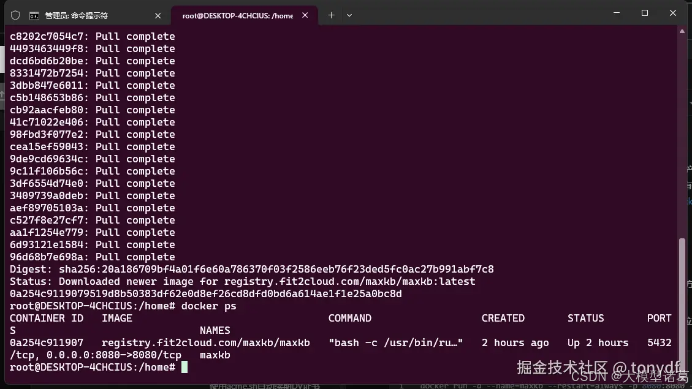The image size is (692, 389).
Task: Click the cb92aacfeb80 Pull complete line
Action: coord(92,110)
